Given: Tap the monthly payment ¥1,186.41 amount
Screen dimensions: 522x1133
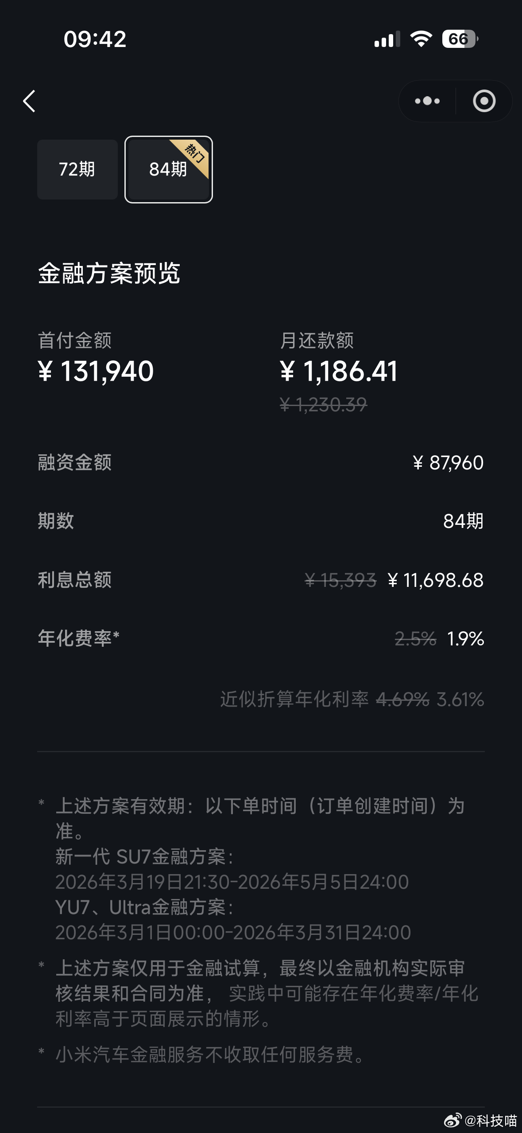Looking at the screenshot, I should 339,371.
